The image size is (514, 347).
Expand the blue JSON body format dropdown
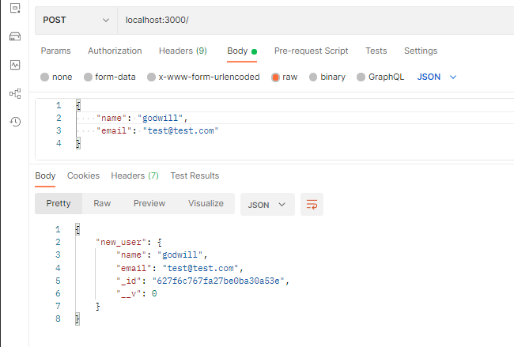437,77
